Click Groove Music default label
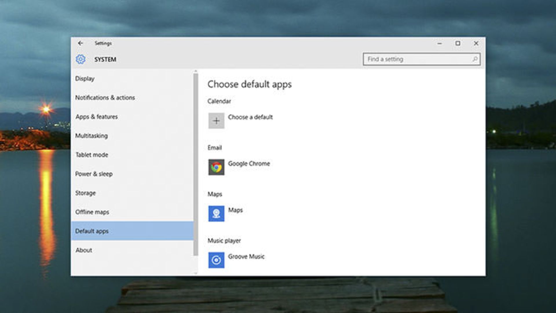556x313 pixels. [246, 256]
